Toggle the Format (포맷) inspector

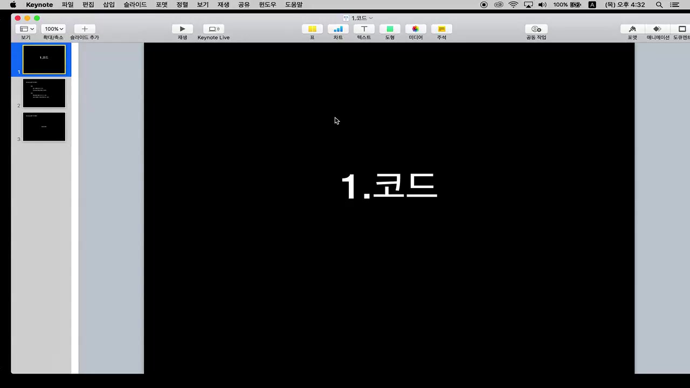(x=632, y=29)
